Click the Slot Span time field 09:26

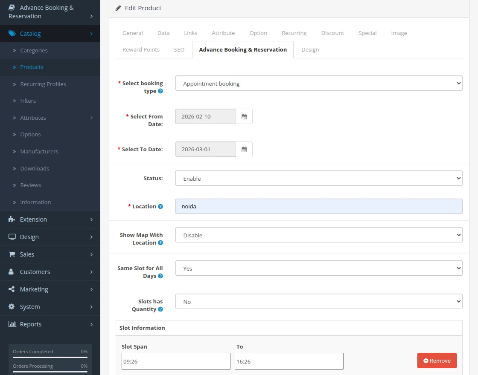click(x=175, y=361)
